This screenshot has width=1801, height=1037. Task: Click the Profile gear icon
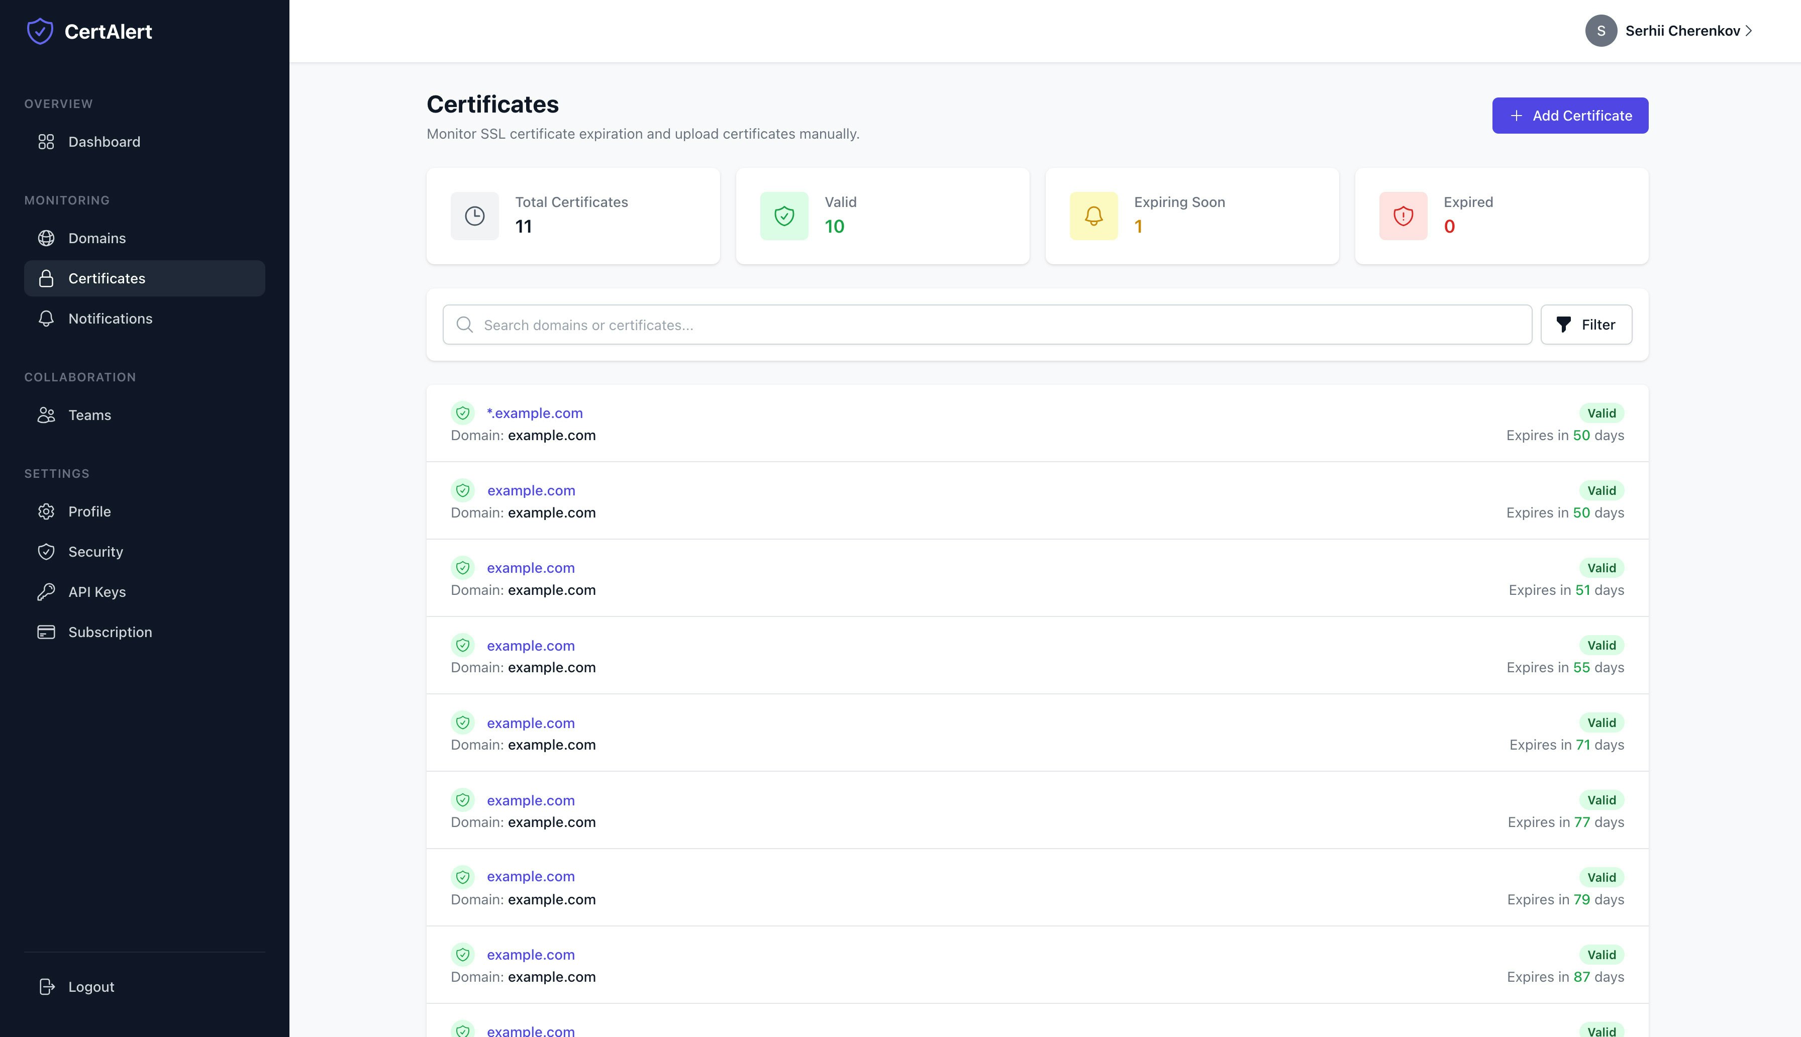[x=46, y=511]
